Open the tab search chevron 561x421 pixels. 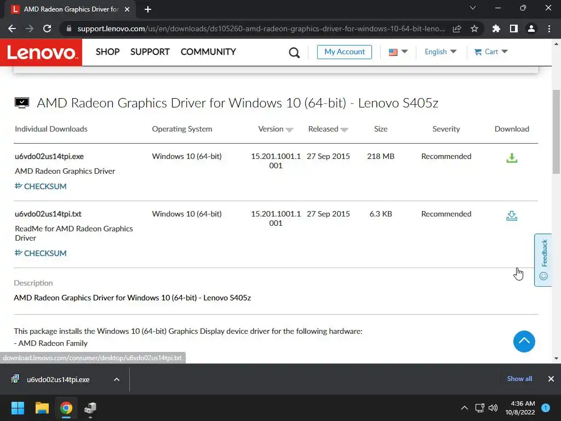coord(473,8)
